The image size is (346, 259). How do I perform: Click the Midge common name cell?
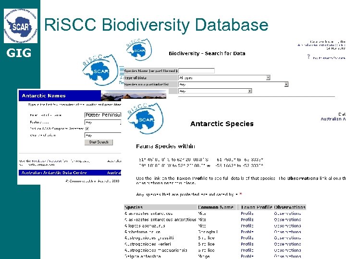pos(204,256)
